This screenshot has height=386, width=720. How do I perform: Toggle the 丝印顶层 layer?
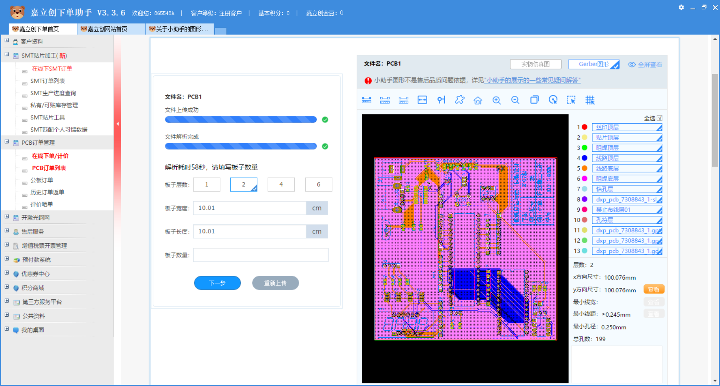(627, 127)
